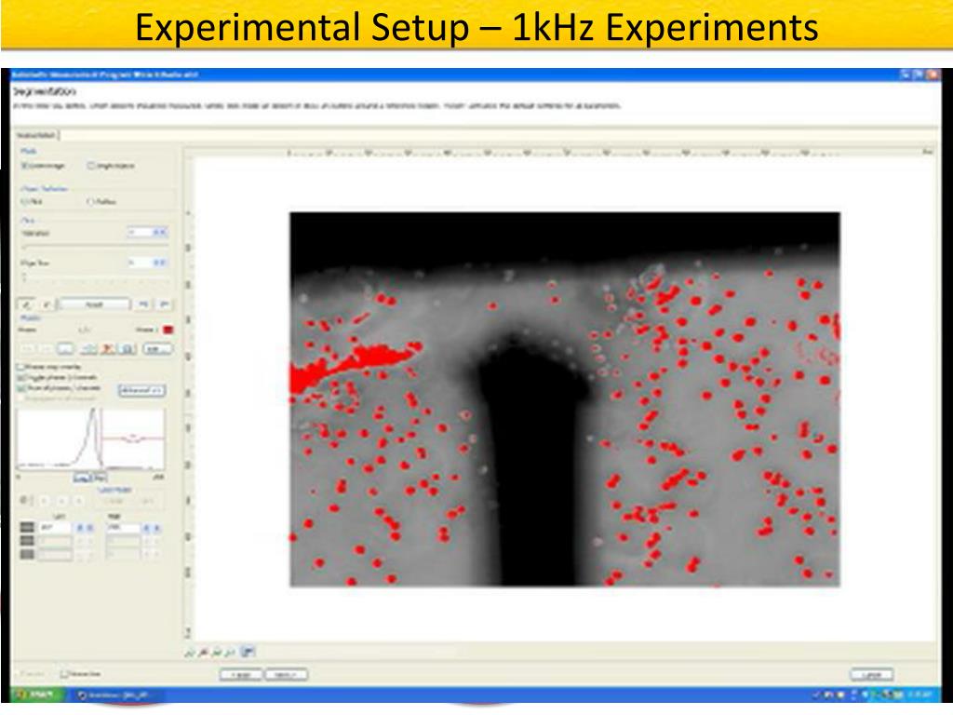Click the red phase color swatch

168,329
